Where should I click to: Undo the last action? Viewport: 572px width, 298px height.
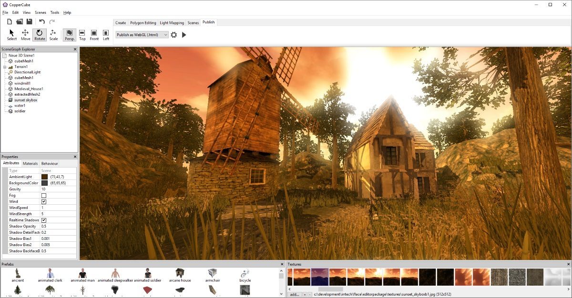point(42,21)
